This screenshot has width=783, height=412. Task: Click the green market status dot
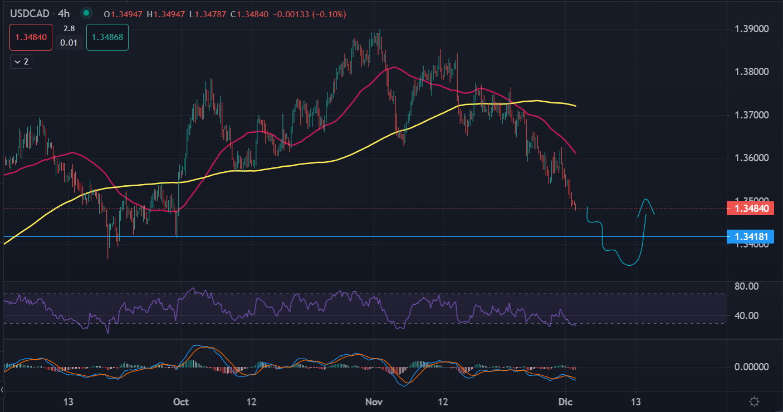pos(86,13)
